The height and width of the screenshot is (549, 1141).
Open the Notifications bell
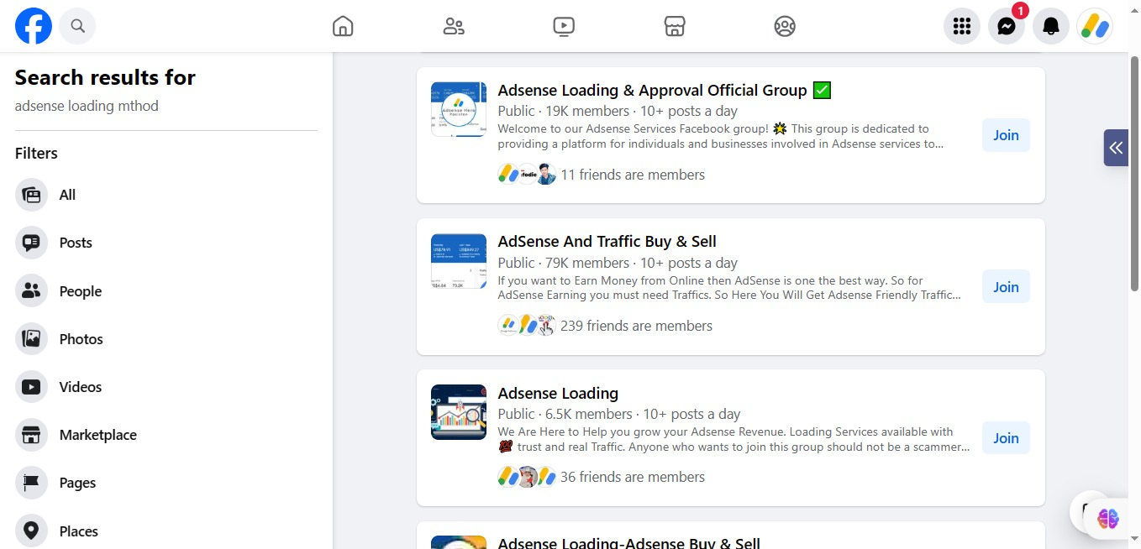pyautogui.click(x=1051, y=26)
